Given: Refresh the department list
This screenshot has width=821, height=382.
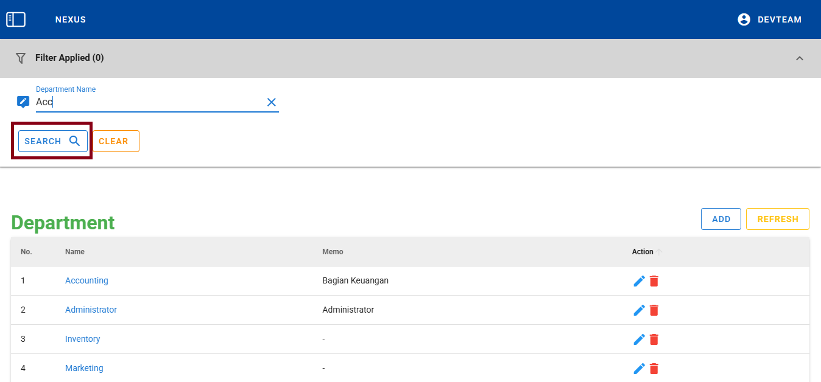Looking at the screenshot, I should tap(777, 219).
